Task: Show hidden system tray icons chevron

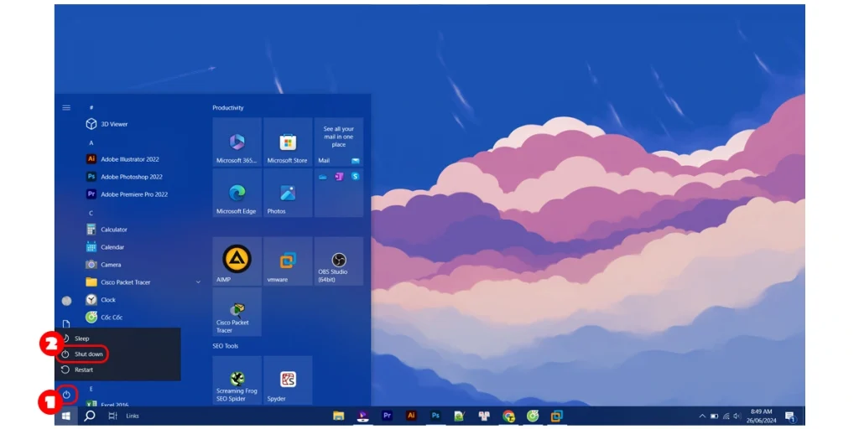Action: (x=702, y=416)
